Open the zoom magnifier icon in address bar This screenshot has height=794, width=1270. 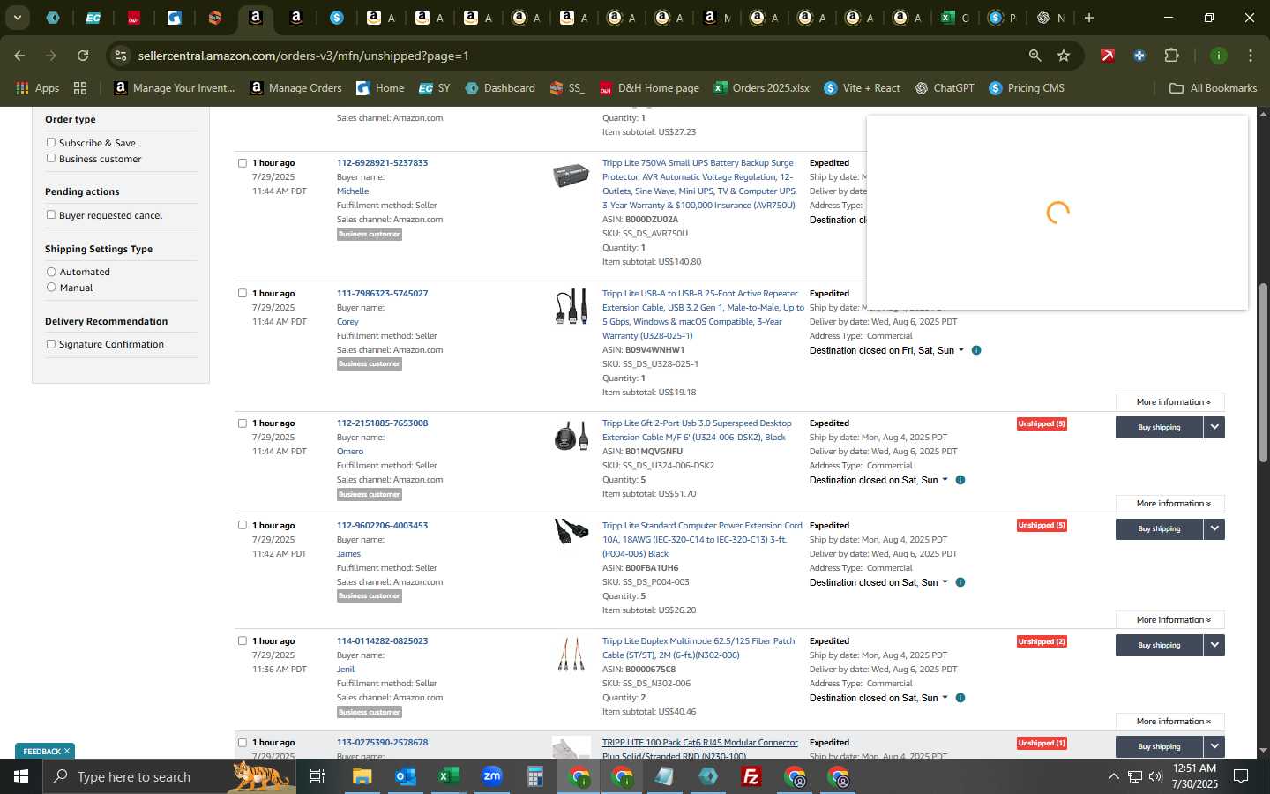pos(1035,56)
